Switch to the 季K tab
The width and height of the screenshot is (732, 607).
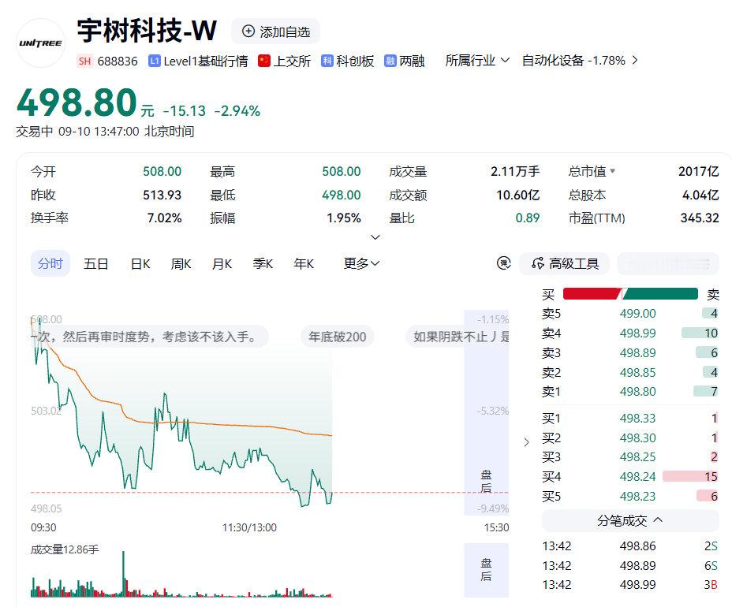tap(263, 263)
